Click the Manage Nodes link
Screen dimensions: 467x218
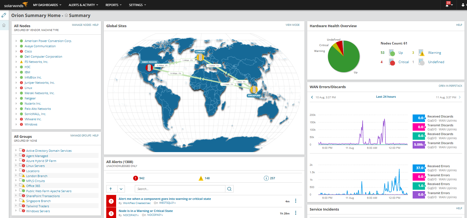pos(82,25)
